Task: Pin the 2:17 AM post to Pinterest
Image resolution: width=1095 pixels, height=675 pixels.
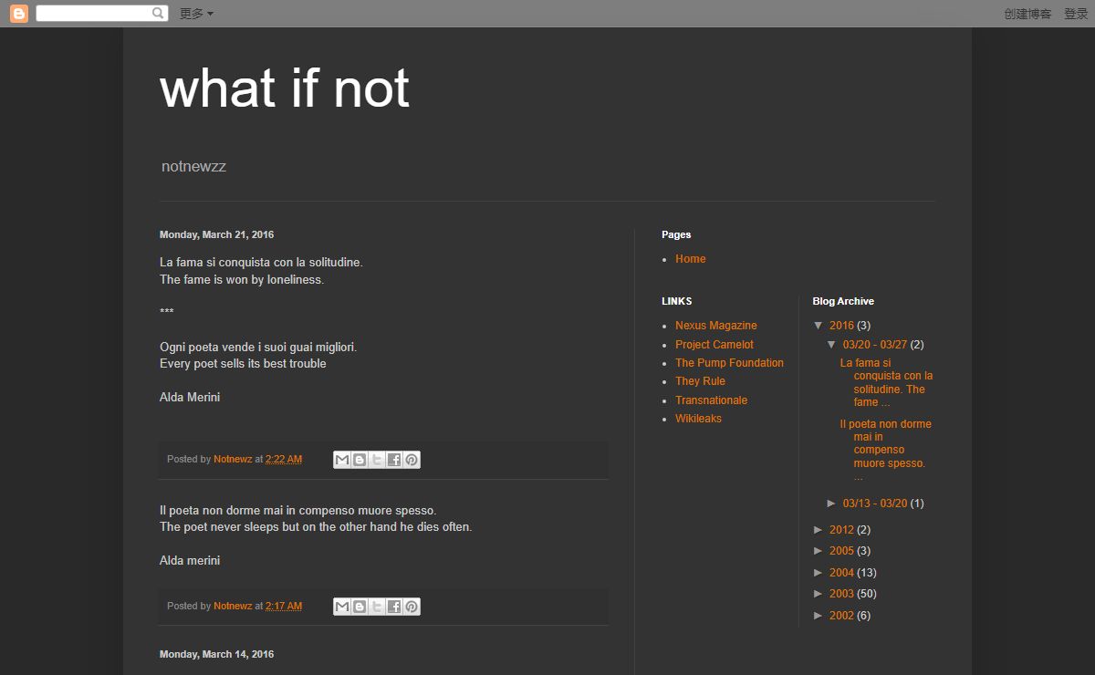Action: pos(412,607)
